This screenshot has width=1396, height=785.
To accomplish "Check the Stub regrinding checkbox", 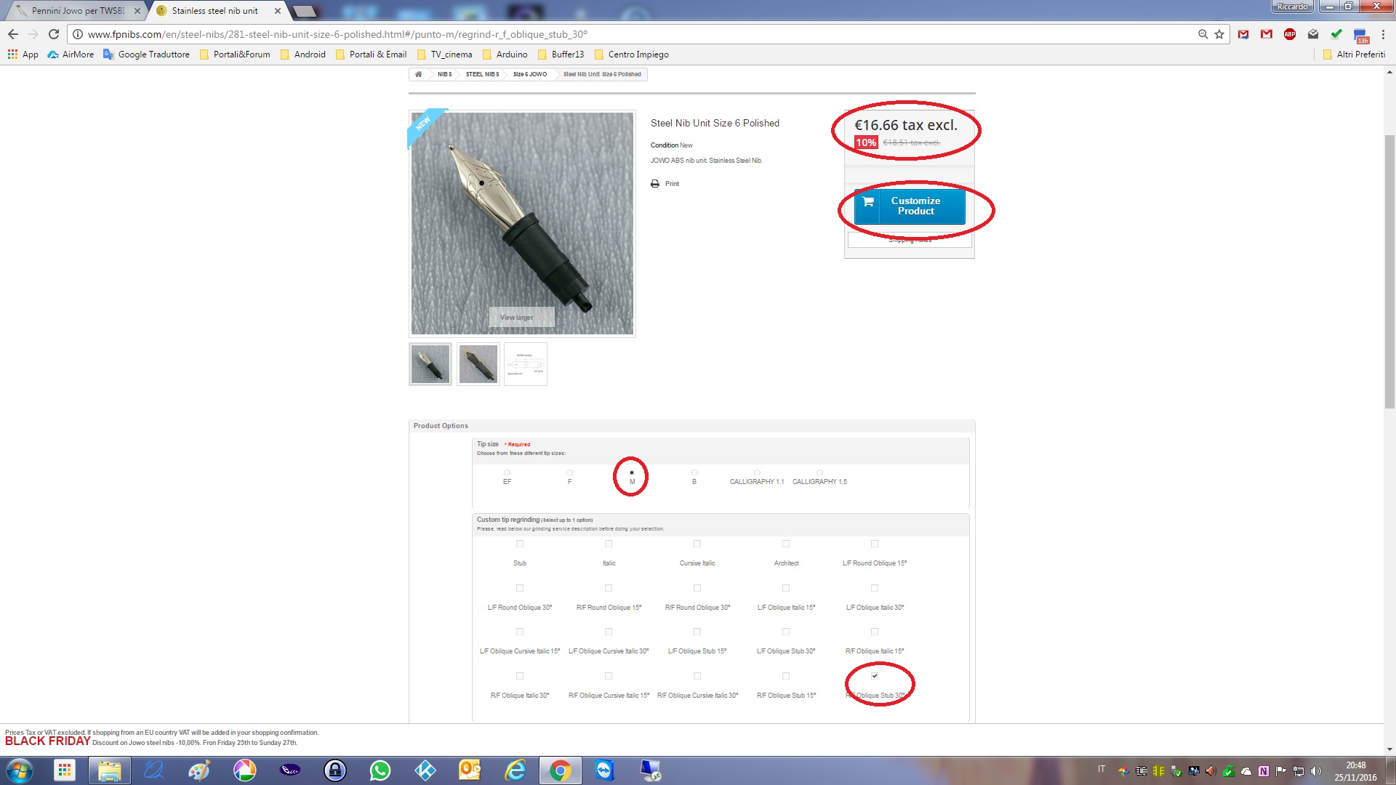I will (x=520, y=544).
